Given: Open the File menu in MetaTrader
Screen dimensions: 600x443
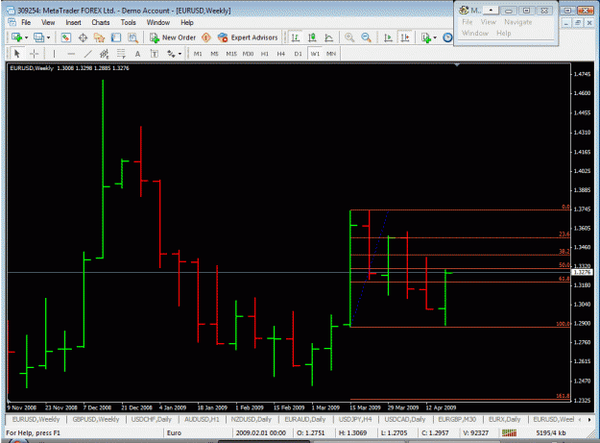Looking at the screenshot, I should coord(26,23).
